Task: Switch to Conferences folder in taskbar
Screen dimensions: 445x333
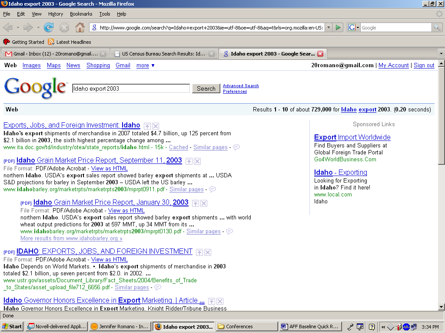Action: click(247, 326)
